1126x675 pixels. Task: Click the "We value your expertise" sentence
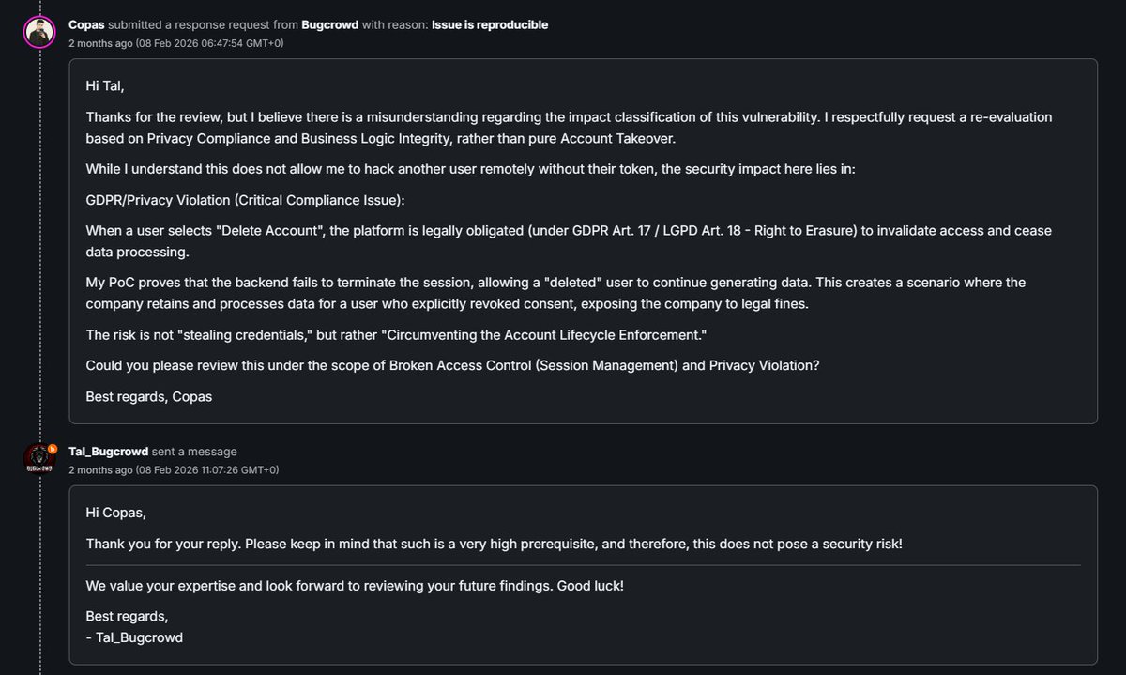(x=355, y=585)
